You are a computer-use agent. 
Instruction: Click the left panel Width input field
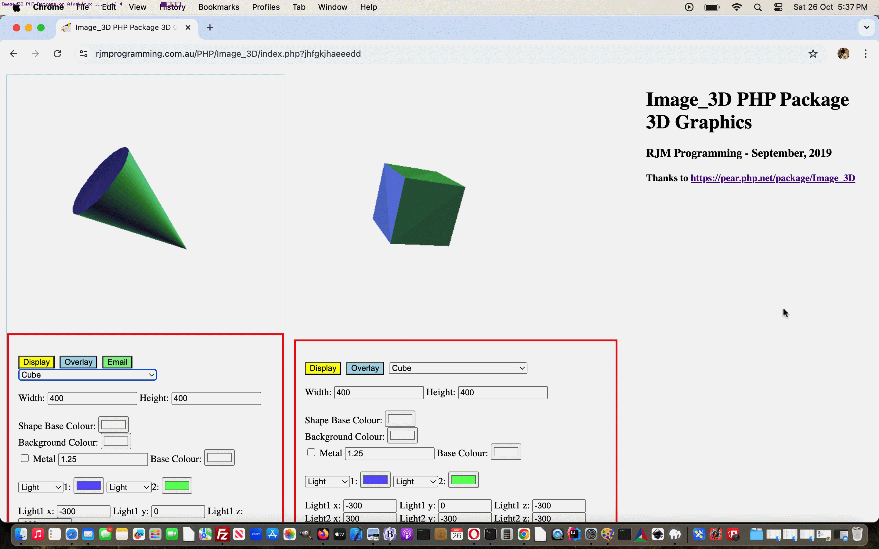click(x=92, y=398)
